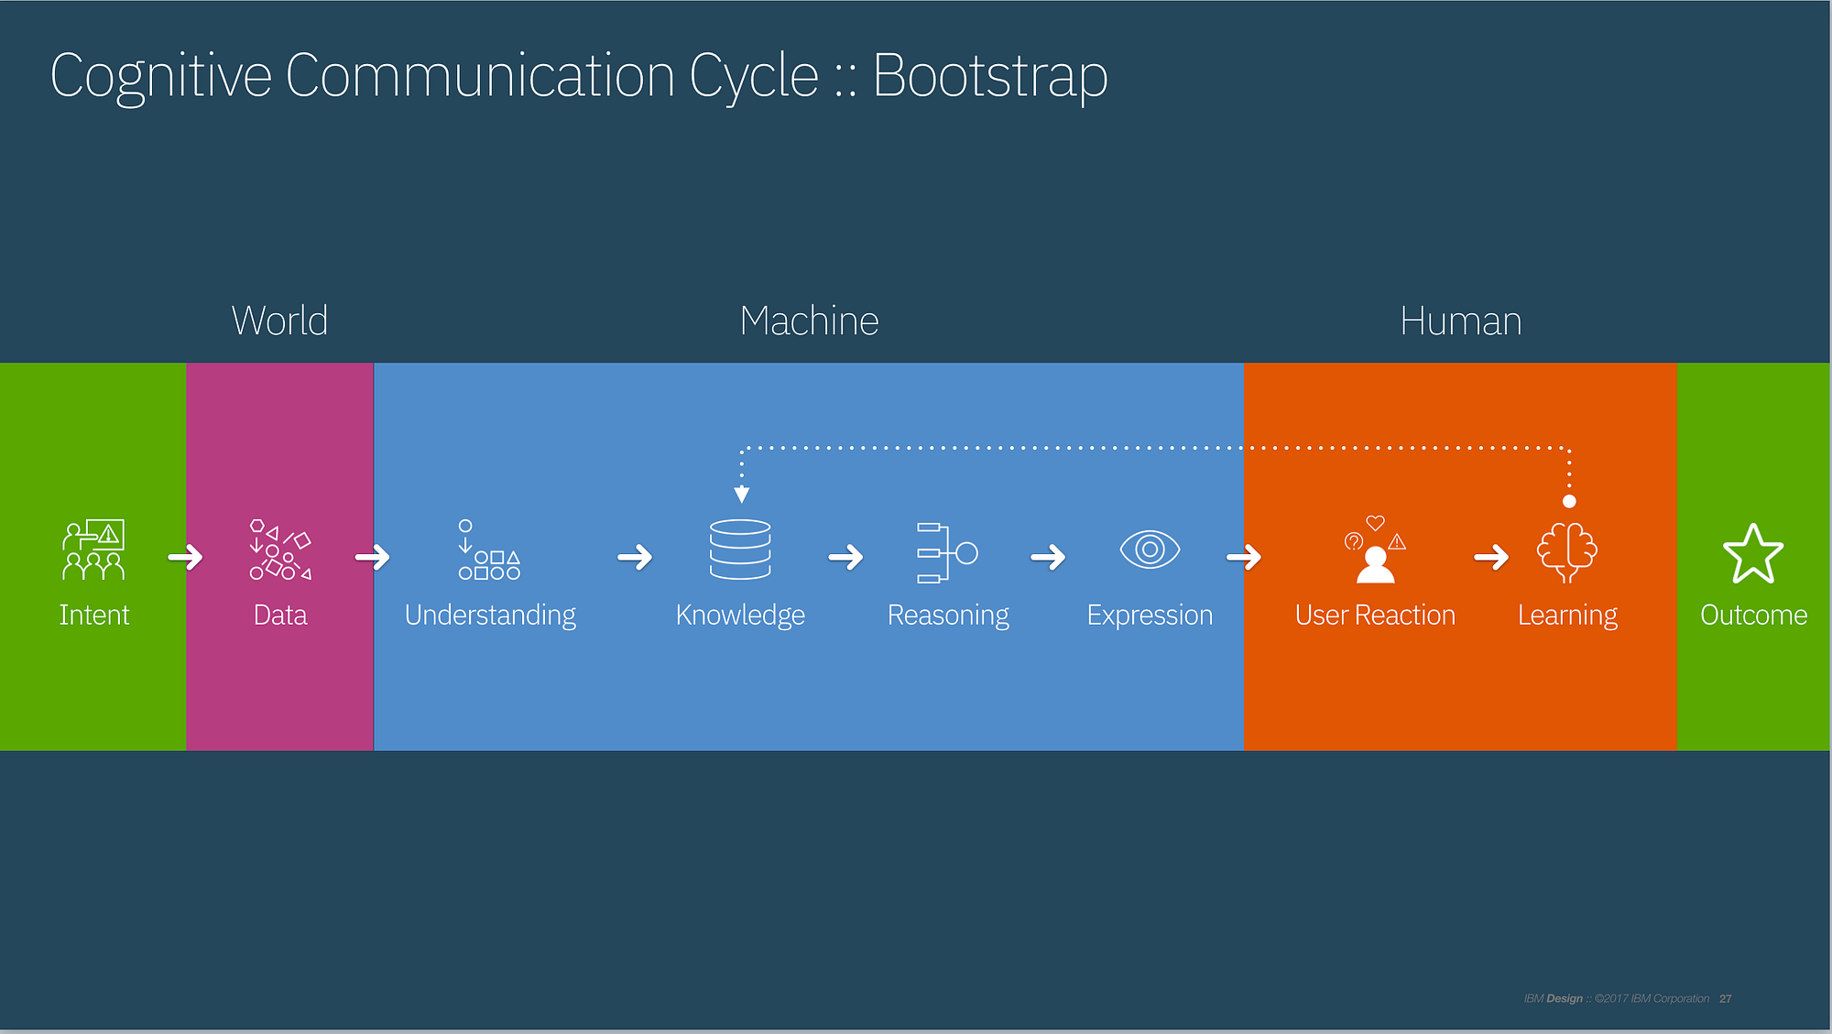Screen dimensions: 1832x1034
Task: Click the Human section heading
Action: click(1460, 321)
